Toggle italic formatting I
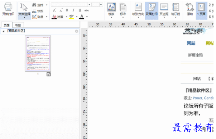The width and height of the screenshot is (216, 139). click(73, 10)
